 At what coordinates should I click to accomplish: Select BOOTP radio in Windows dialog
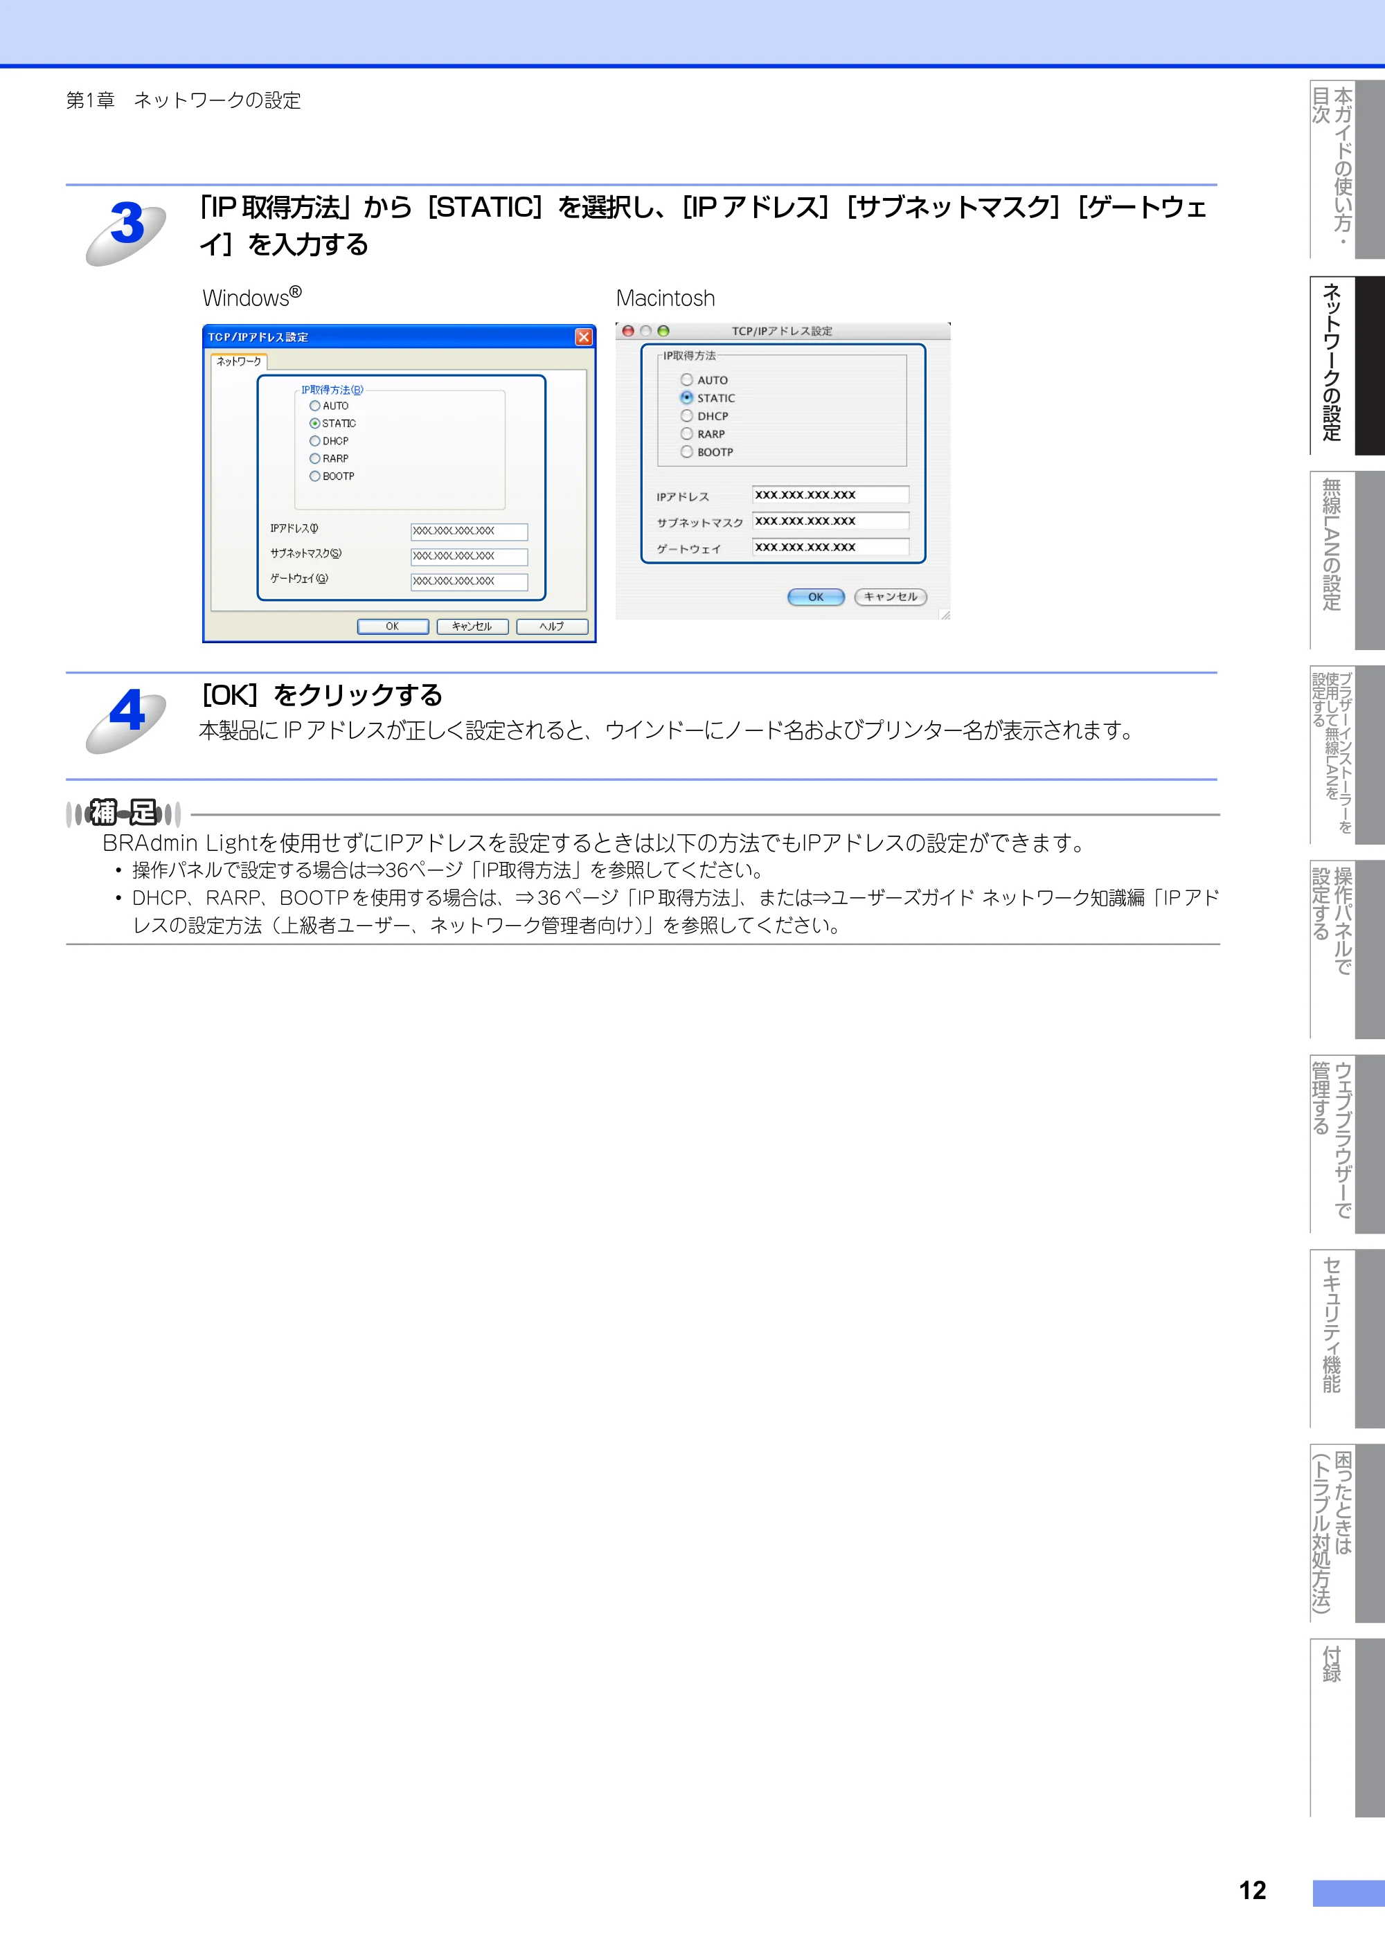(315, 476)
